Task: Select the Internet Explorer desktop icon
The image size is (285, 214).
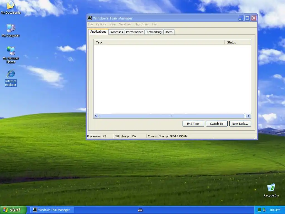Action: (11, 78)
